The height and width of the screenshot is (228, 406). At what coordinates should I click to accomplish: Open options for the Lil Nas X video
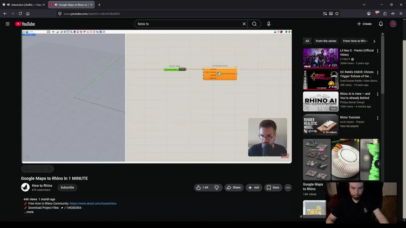(x=377, y=51)
